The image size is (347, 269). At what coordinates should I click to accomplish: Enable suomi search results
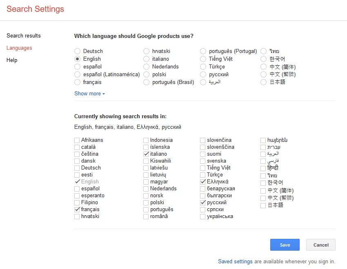tap(202, 154)
